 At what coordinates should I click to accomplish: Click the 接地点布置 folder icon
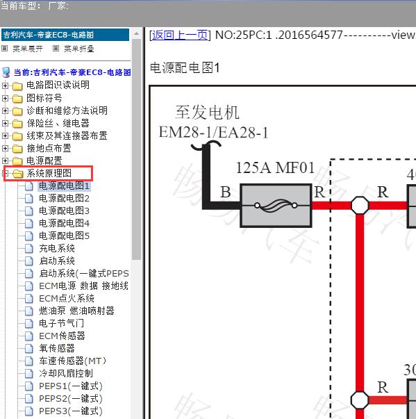point(17,149)
